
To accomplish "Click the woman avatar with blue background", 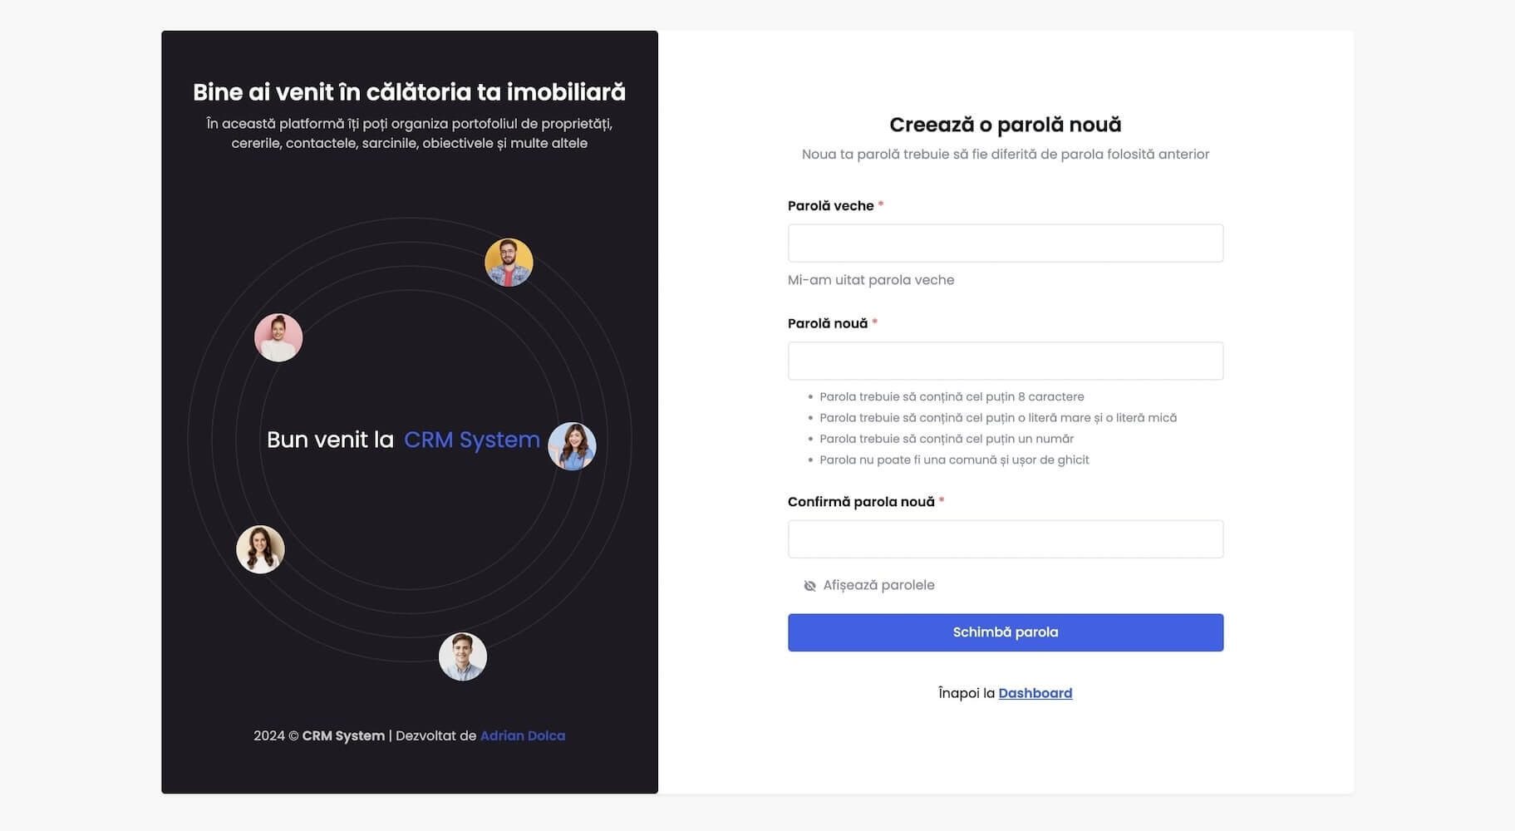I will click(x=572, y=446).
